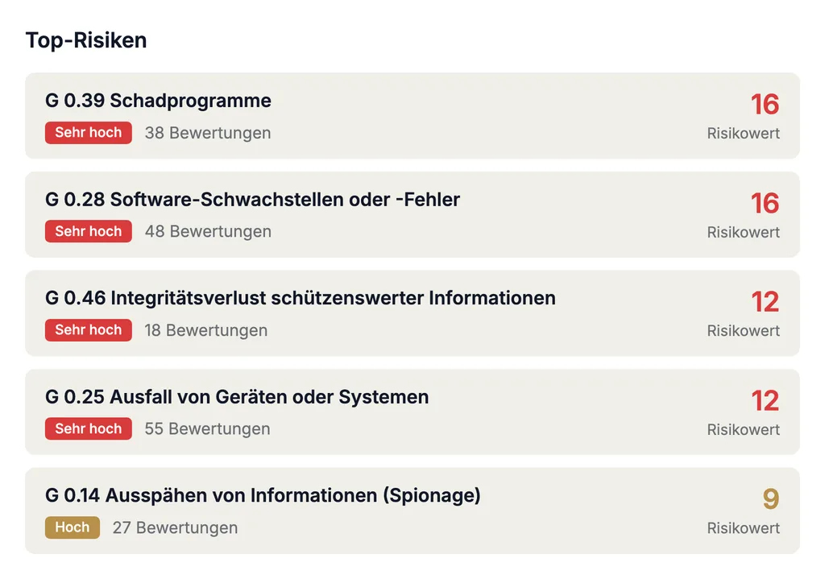Click the 27 Bewertungen text
Screen dimensions: 825x579
tap(175, 527)
